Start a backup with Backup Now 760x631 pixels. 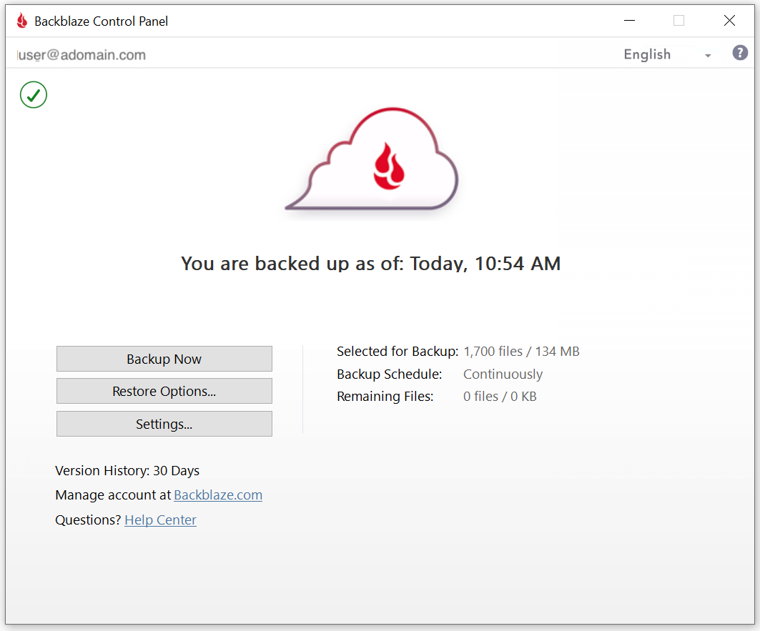164,359
